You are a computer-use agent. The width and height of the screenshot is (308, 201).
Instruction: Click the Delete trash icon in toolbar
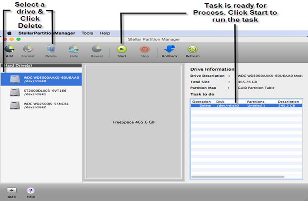point(51,49)
